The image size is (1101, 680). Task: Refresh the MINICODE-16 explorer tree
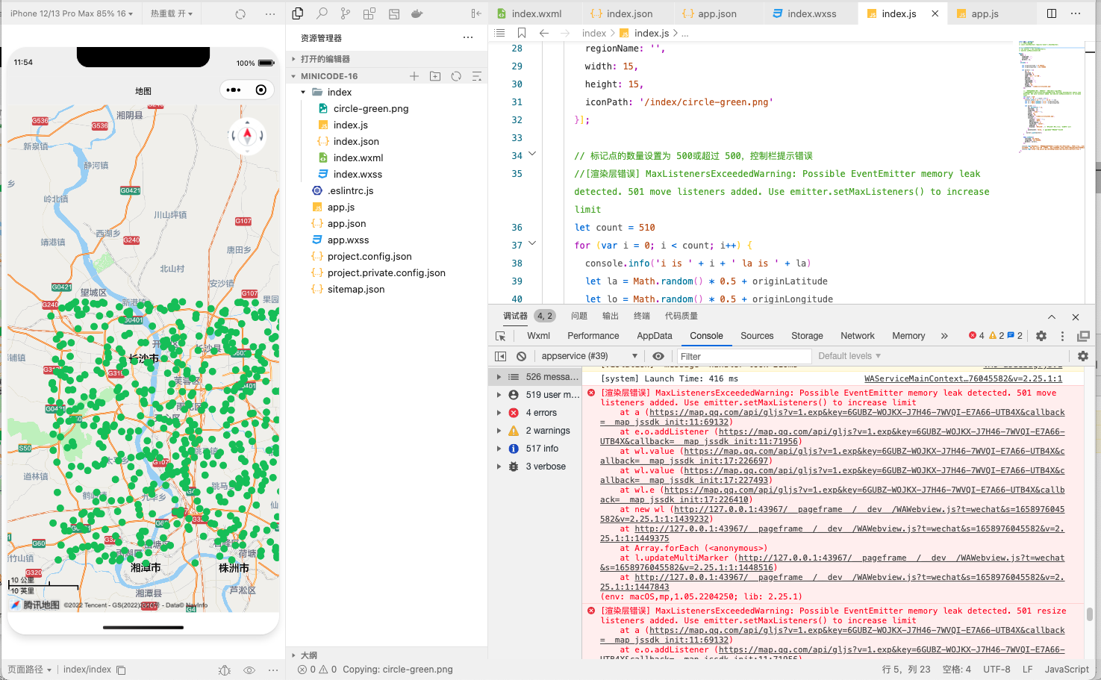(456, 76)
